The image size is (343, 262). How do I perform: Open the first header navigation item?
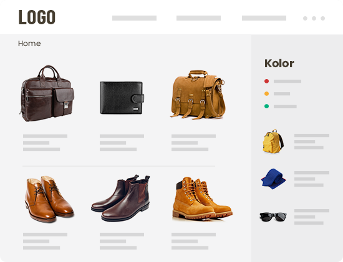134,18
